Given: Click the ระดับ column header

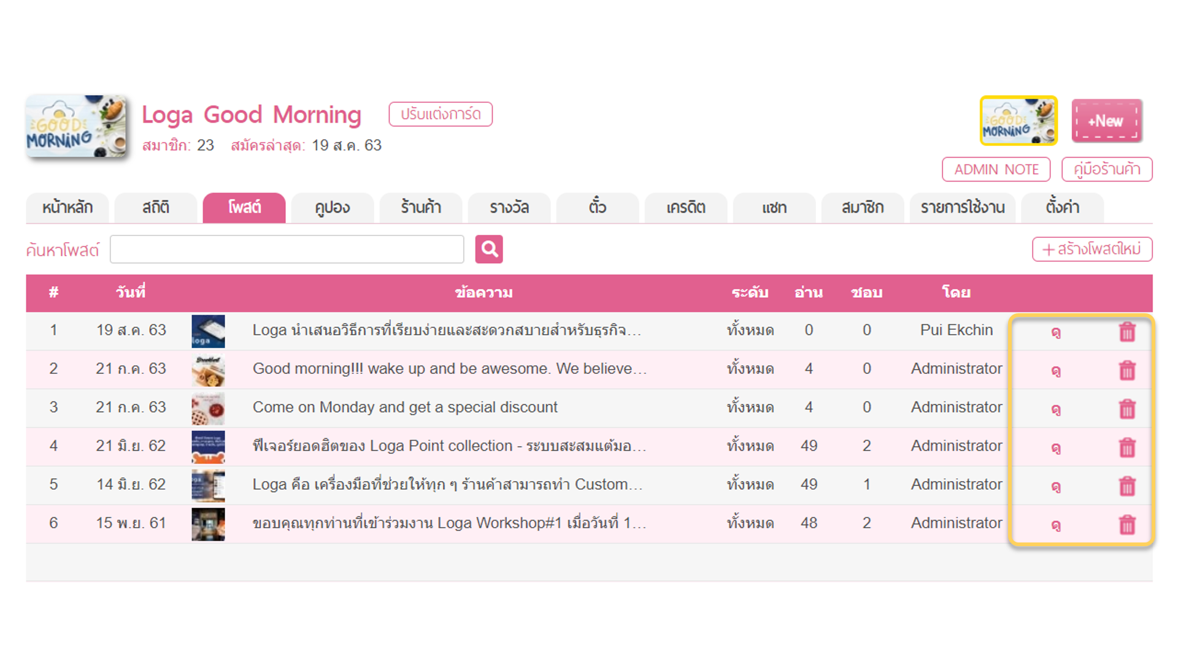Looking at the screenshot, I should (x=750, y=292).
